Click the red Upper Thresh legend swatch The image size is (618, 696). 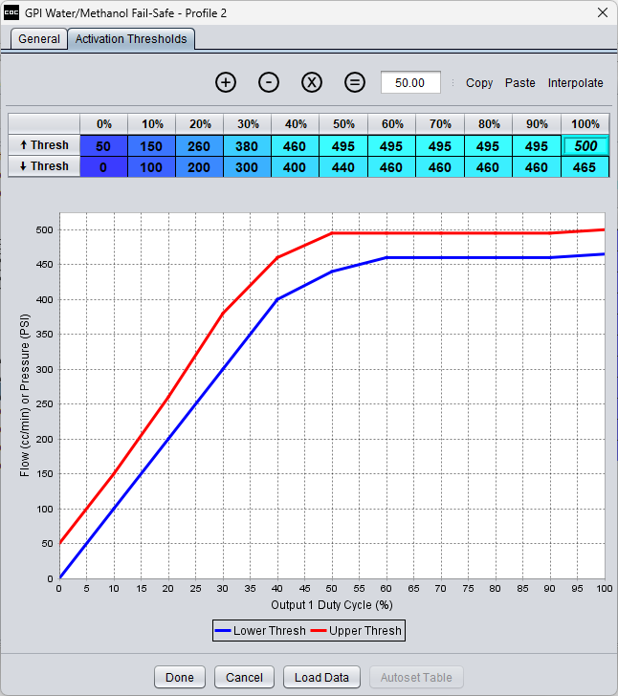pyautogui.click(x=320, y=631)
